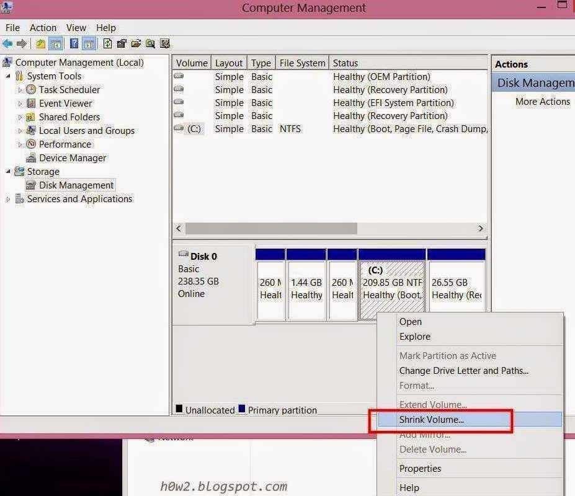This screenshot has height=496, width=575.
Task: Toggle the Show/Hide Console Tree icon
Action: 56,43
